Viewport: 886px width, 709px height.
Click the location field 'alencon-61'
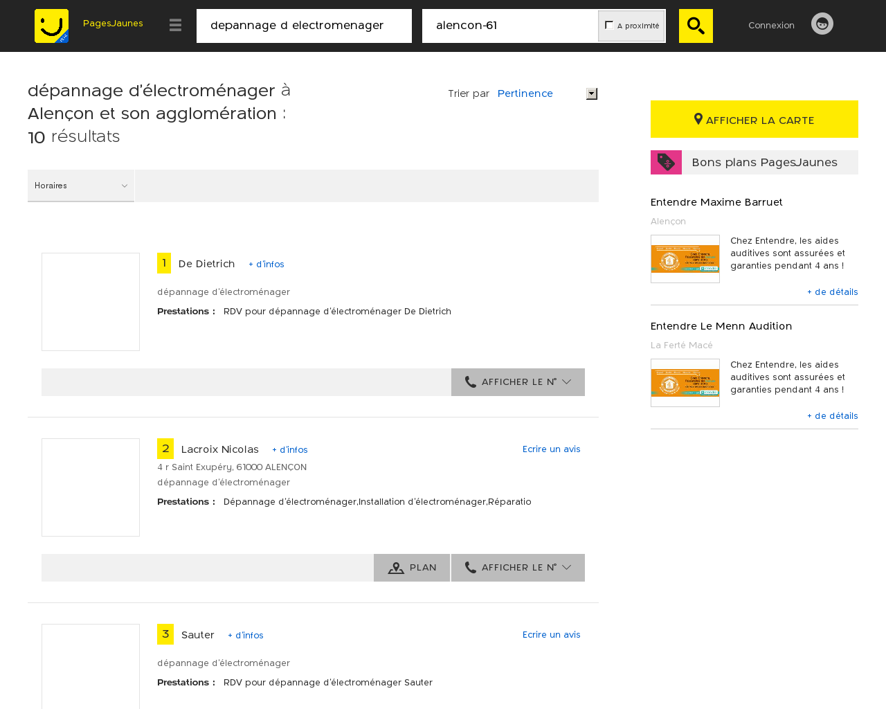click(x=510, y=26)
